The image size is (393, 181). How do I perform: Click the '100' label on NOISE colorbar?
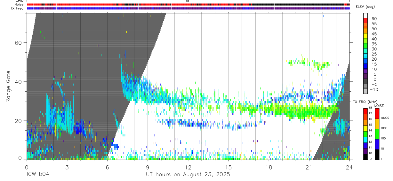(x=383, y=139)
